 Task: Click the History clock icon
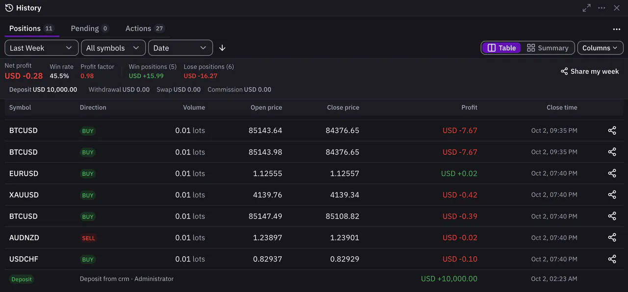point(9,8)
